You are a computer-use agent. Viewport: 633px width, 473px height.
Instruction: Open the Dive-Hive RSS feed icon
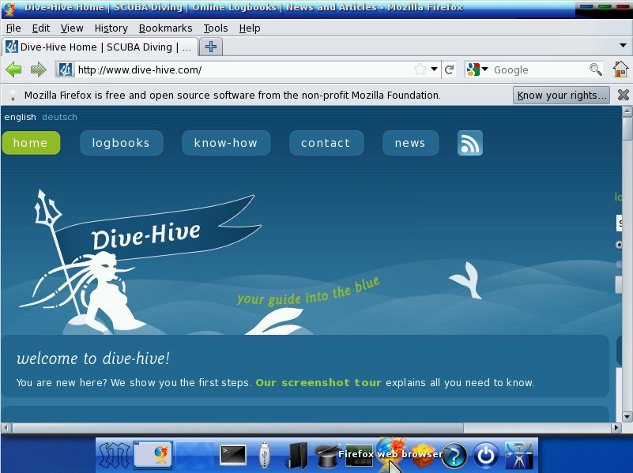470,143
